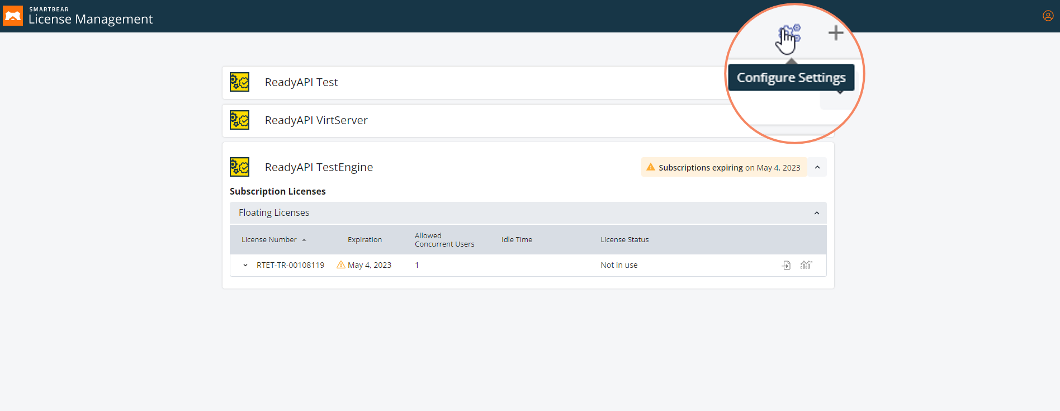
Task: Sort by License Number column
Action: [x=273, y=240]
